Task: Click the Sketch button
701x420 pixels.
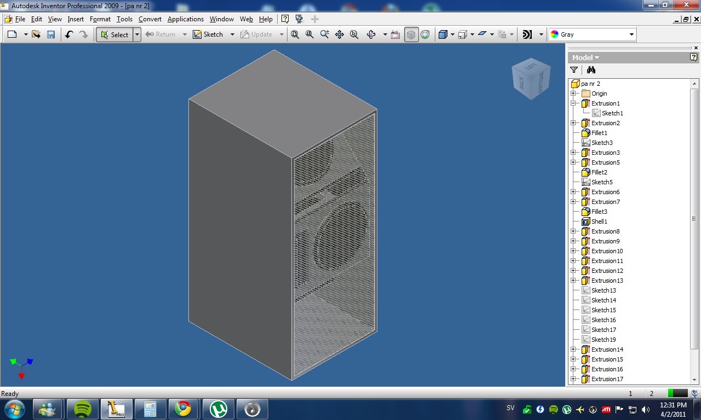Action: click(x=208, y=34)
